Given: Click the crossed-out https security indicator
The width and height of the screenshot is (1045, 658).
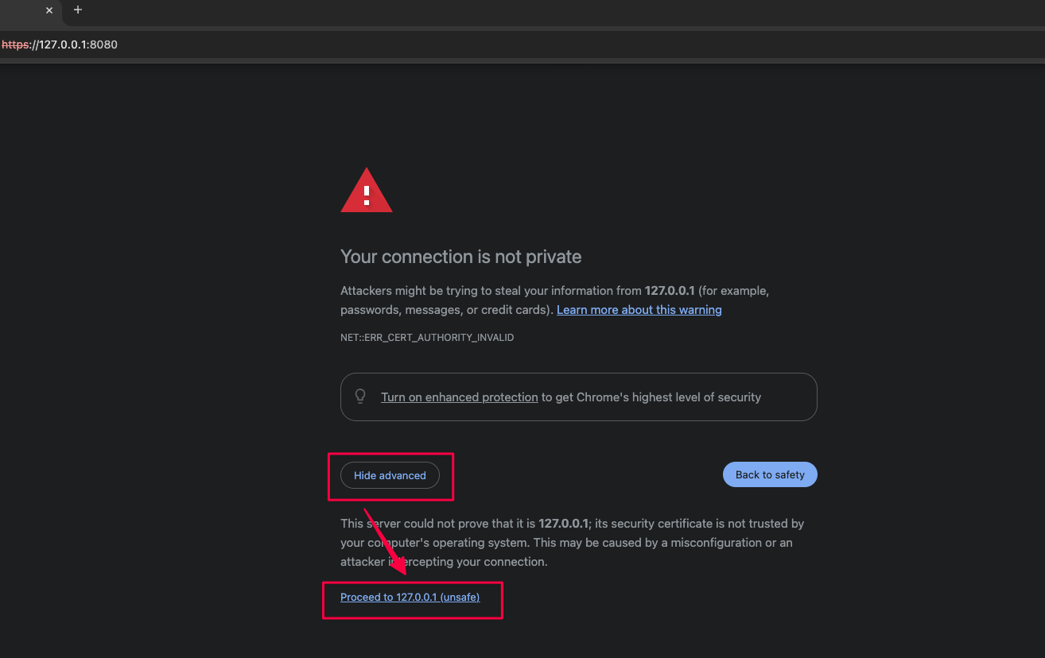Looking at the screenshot, I should (15, 45).
